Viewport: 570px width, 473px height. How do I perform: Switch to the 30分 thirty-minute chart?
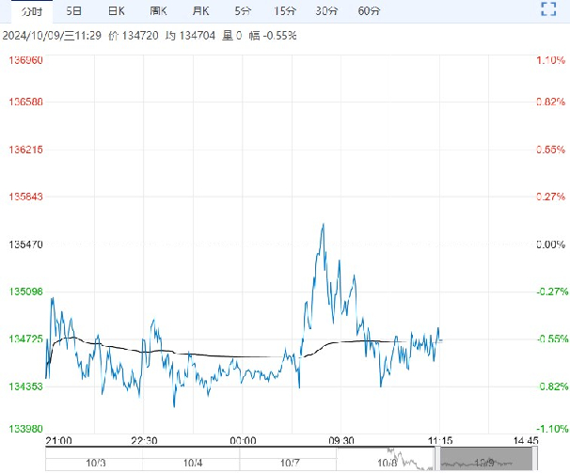(326, 11)
